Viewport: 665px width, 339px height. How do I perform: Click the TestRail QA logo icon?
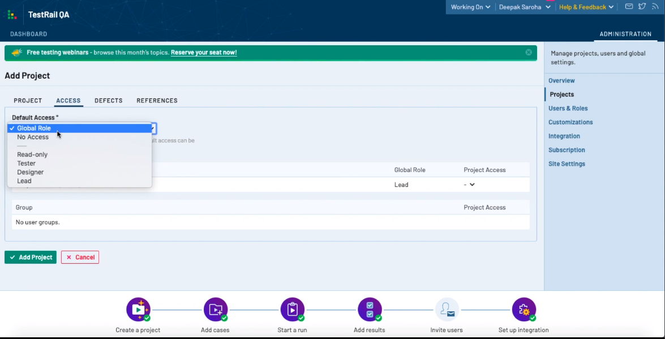click(12, 15)
